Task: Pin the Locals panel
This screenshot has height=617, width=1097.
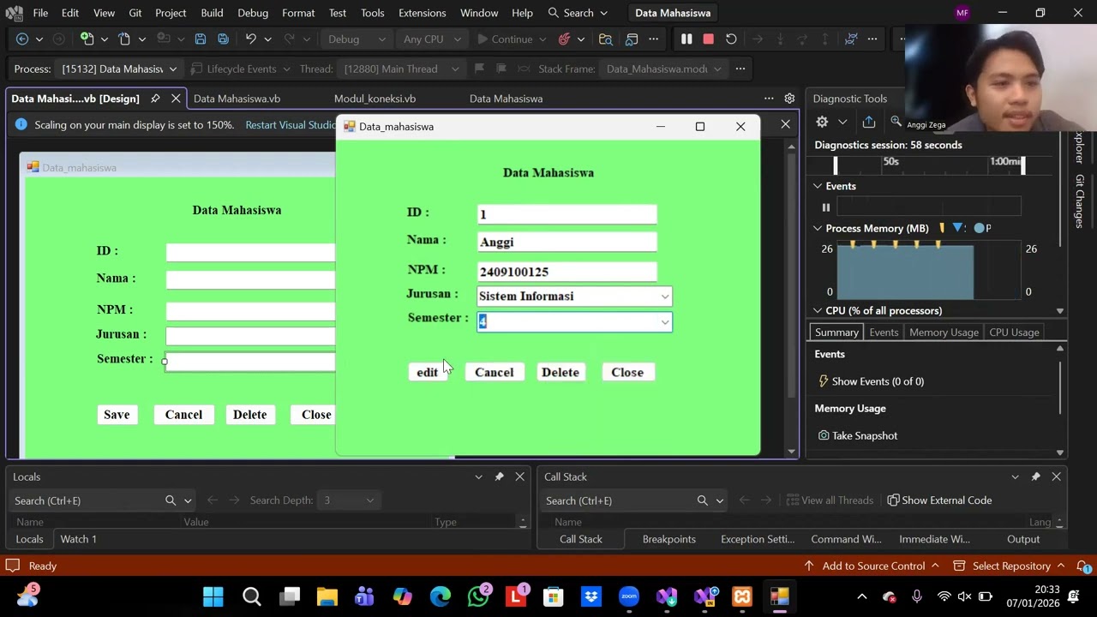Action: tap(499, 476)
